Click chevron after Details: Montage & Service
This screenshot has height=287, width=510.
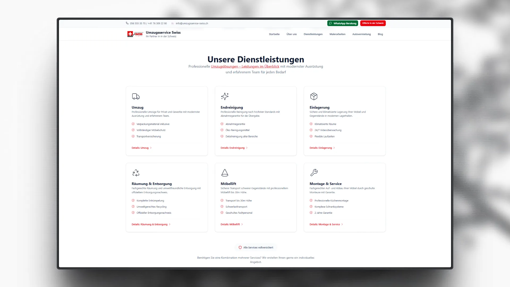pyautogui.click(x=342, y=224)
